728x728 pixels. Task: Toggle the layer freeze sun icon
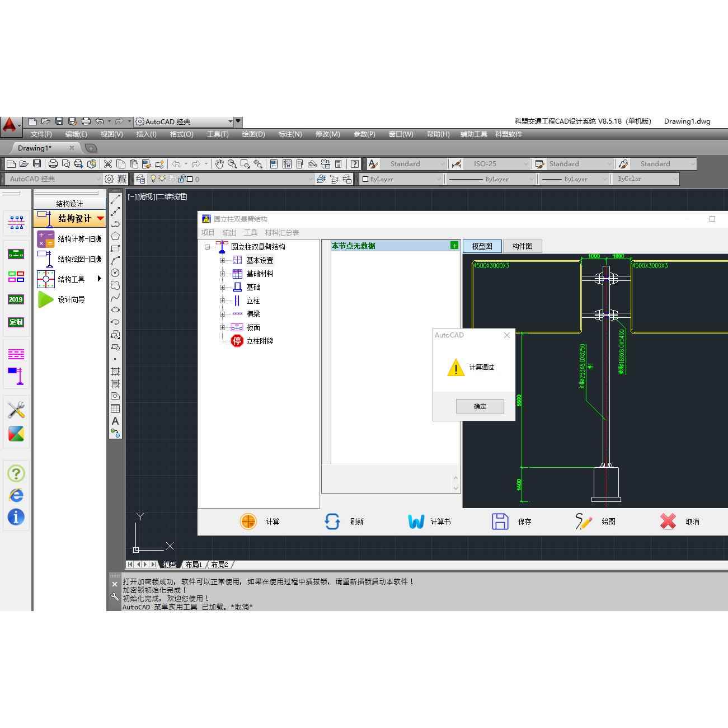point(162,179)
